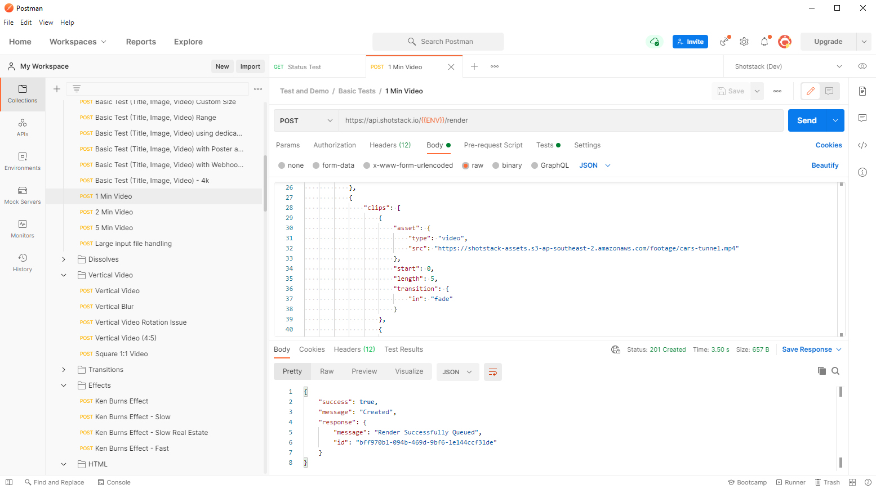Expand the Transitions folder
This screenshot has height=489, width=876.
pyautogui.click(x=63, y=369)
